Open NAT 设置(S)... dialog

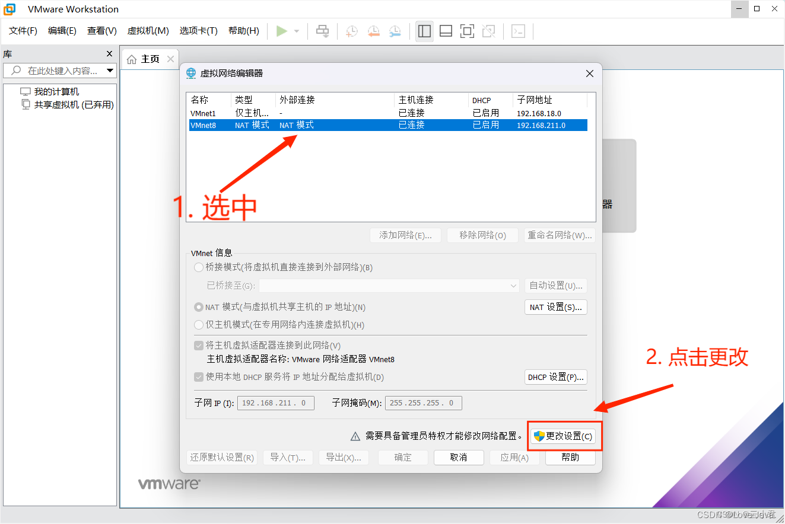[556, 307]
